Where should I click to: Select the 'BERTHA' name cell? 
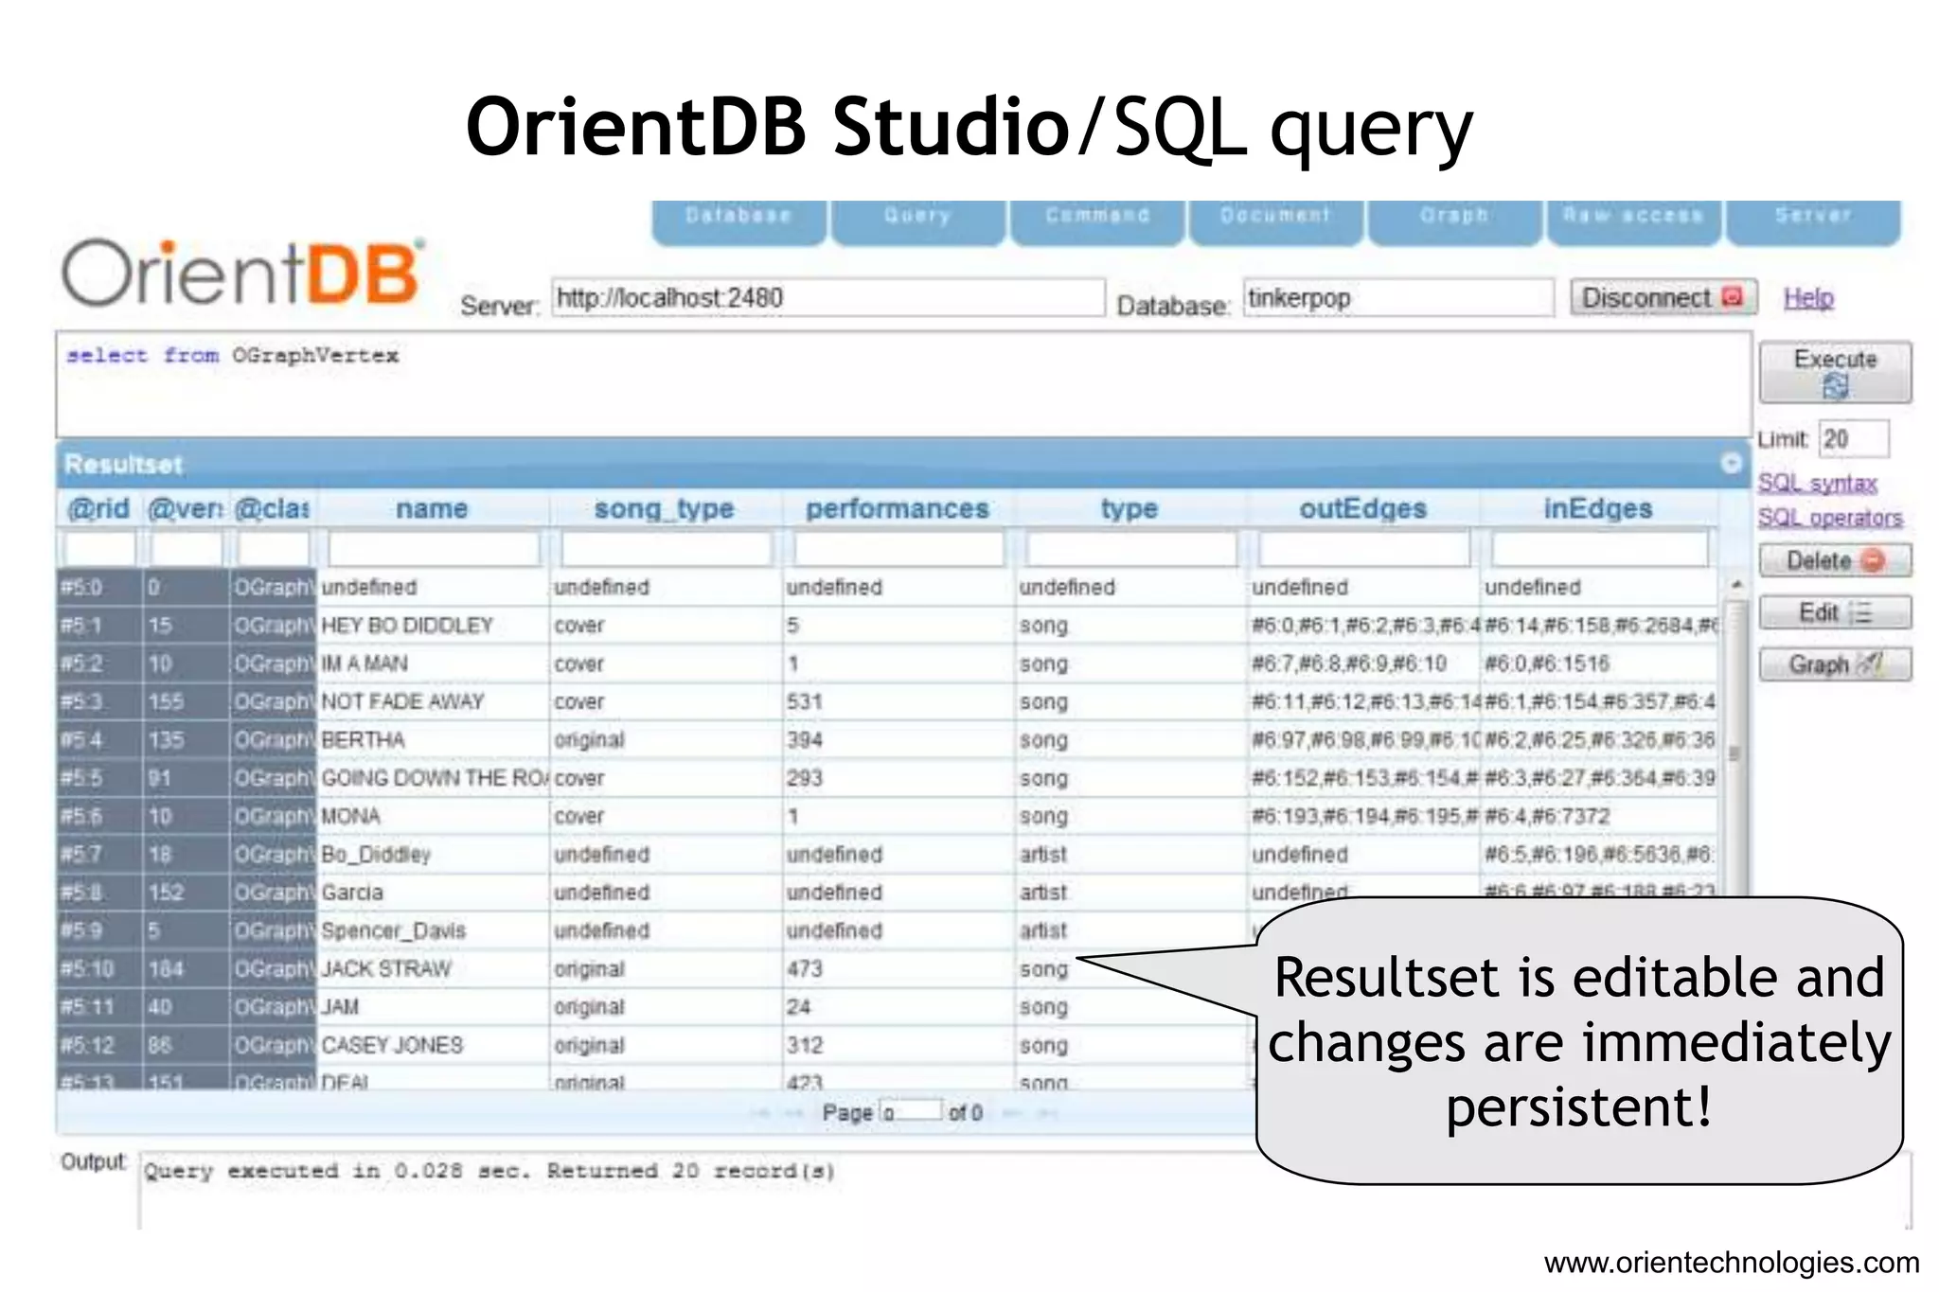pyautogui.click(x=433, y=740)
